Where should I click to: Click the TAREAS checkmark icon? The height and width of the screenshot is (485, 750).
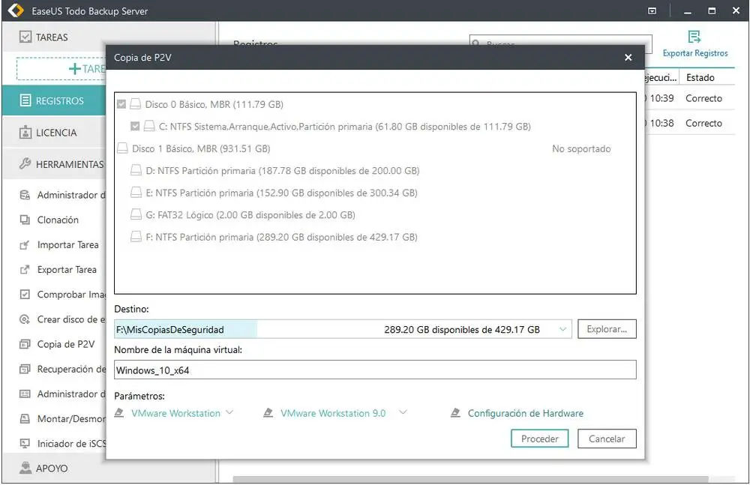point(25,37)
